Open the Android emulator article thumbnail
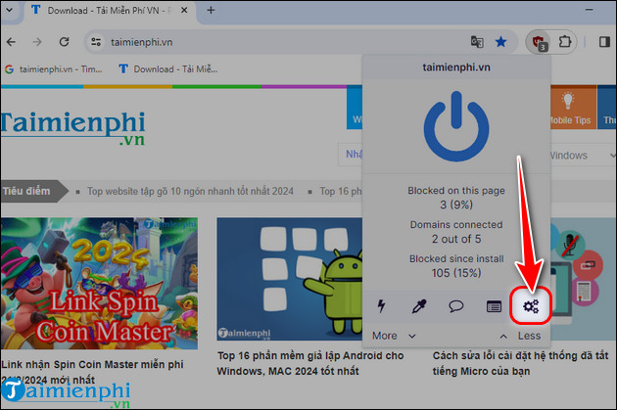Screen dimensions: 617x410 pyautogui.click(x=290, y=279)
